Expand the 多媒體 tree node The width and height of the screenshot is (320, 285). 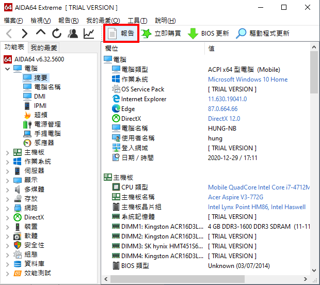tap(8, 190)
